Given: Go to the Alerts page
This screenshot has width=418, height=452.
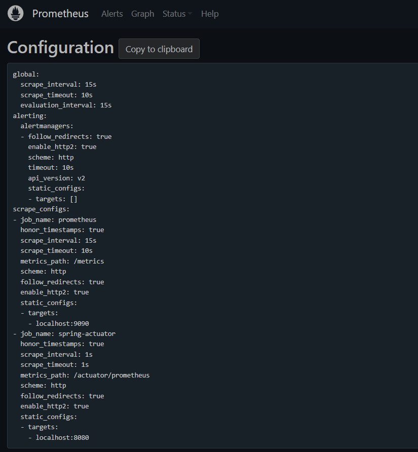Looking at the screenshot, I should tap(112, 14).
